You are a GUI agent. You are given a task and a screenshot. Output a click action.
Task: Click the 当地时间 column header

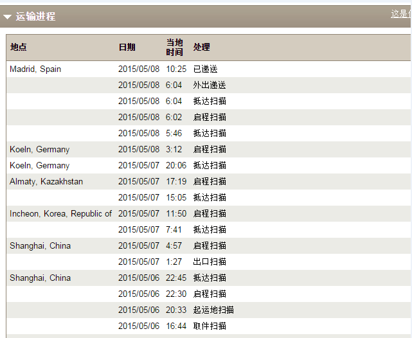pyautogui.click(x=174, y=47)
